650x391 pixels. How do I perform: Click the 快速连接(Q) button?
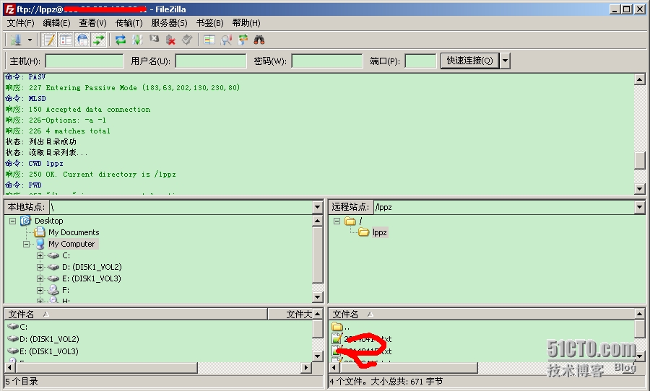coord(469,61)
